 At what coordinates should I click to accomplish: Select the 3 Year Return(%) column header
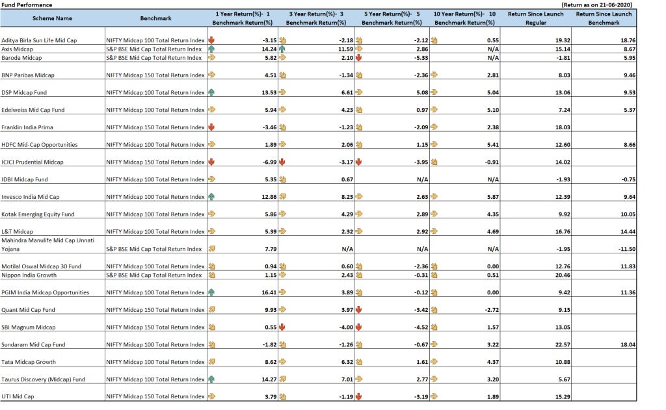click(316, 18)
